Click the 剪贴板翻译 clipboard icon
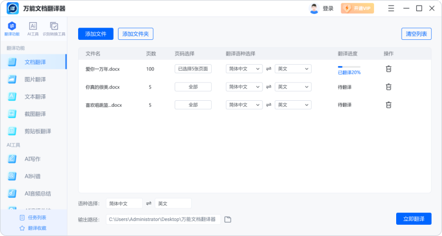This screenshot has width=442, height=236. coord(12,131)
